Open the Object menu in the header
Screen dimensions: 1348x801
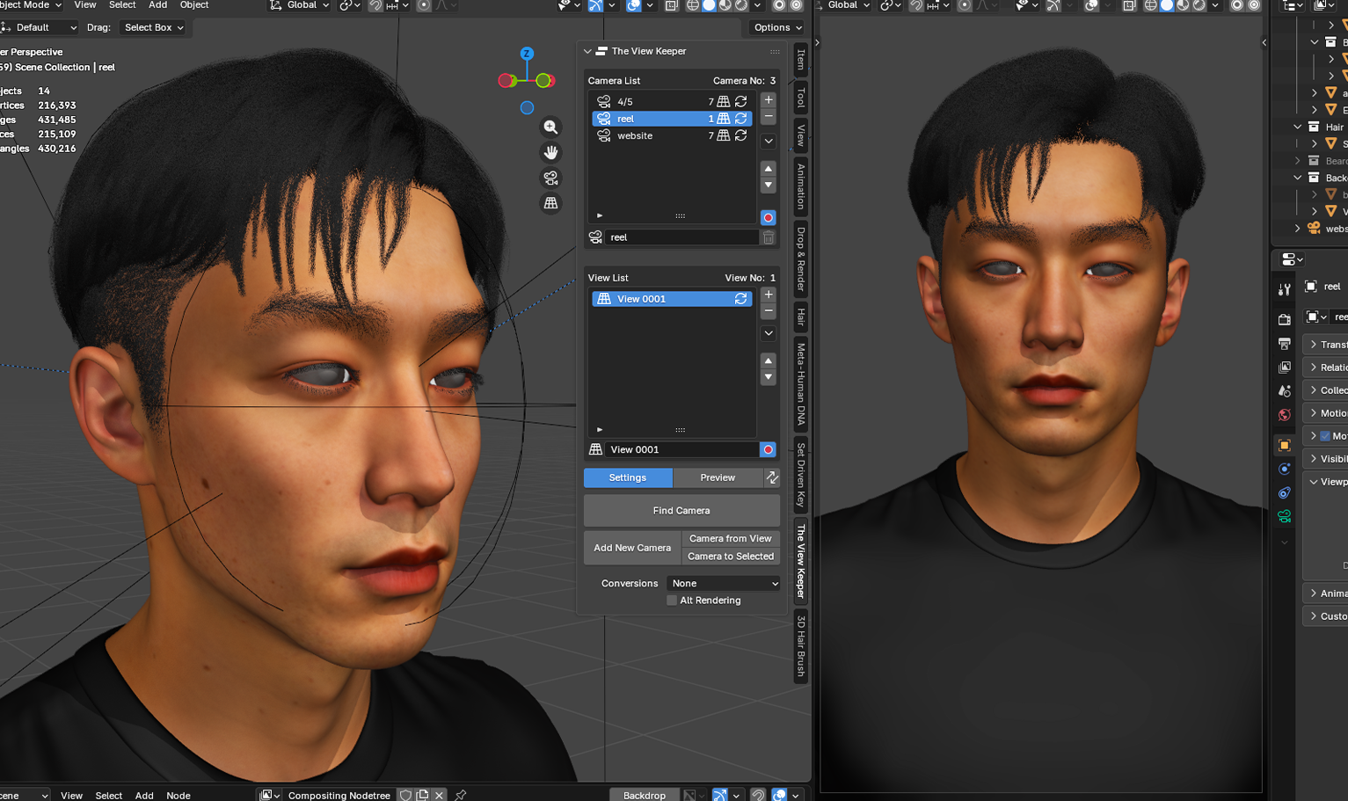tap(193, 5)
